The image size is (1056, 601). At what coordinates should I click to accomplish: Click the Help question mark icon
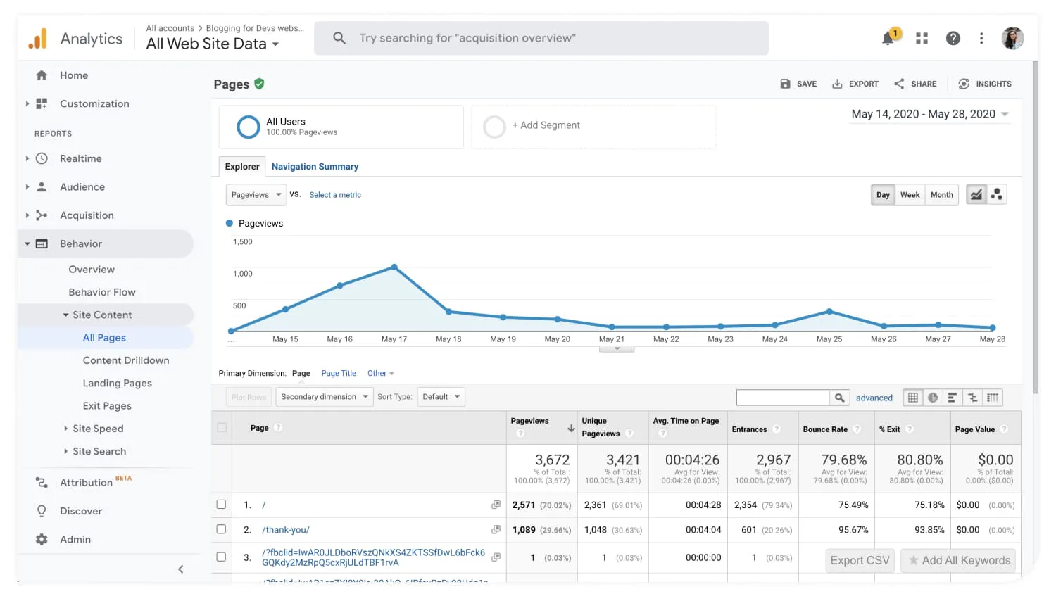click(953, 38)
